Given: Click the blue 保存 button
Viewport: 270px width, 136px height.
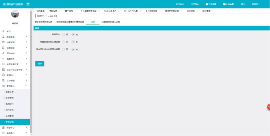Looking at the screenshot, I should tap(40, 64).
